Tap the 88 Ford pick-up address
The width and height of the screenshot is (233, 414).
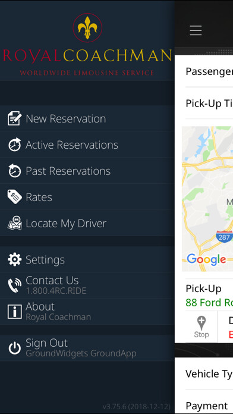click(209, 302)
